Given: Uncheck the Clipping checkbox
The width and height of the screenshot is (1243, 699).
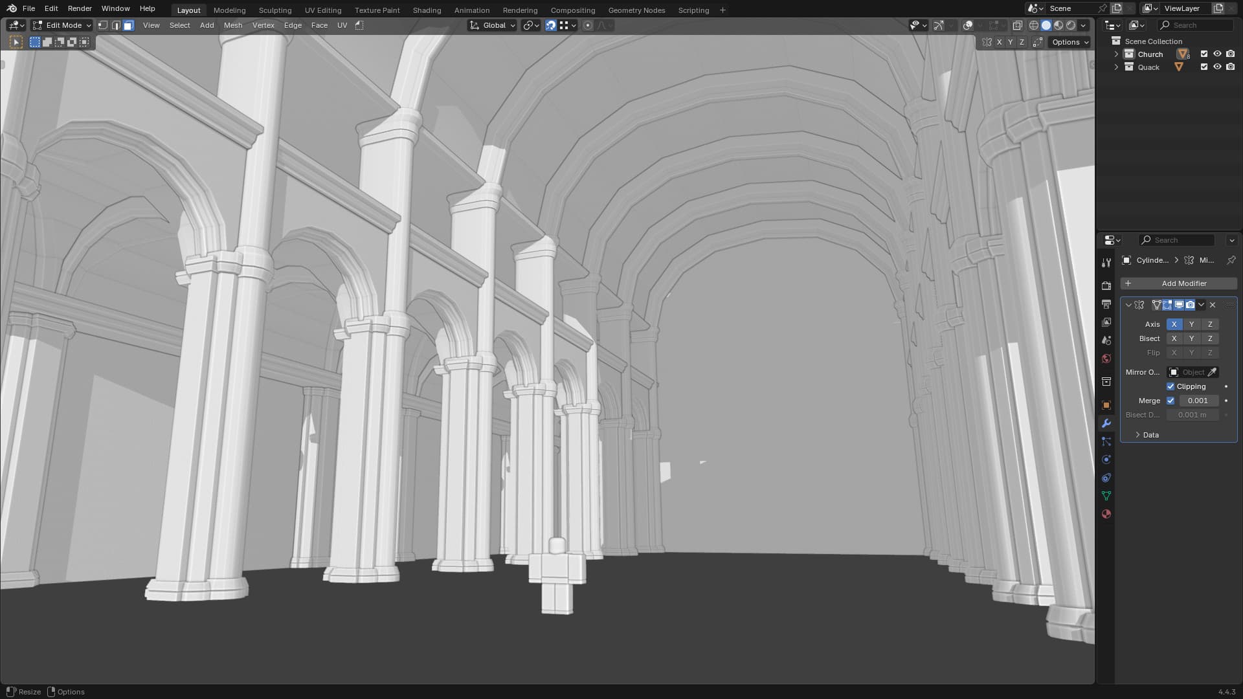Looking at the screenshot, I should pos(1170,386).
